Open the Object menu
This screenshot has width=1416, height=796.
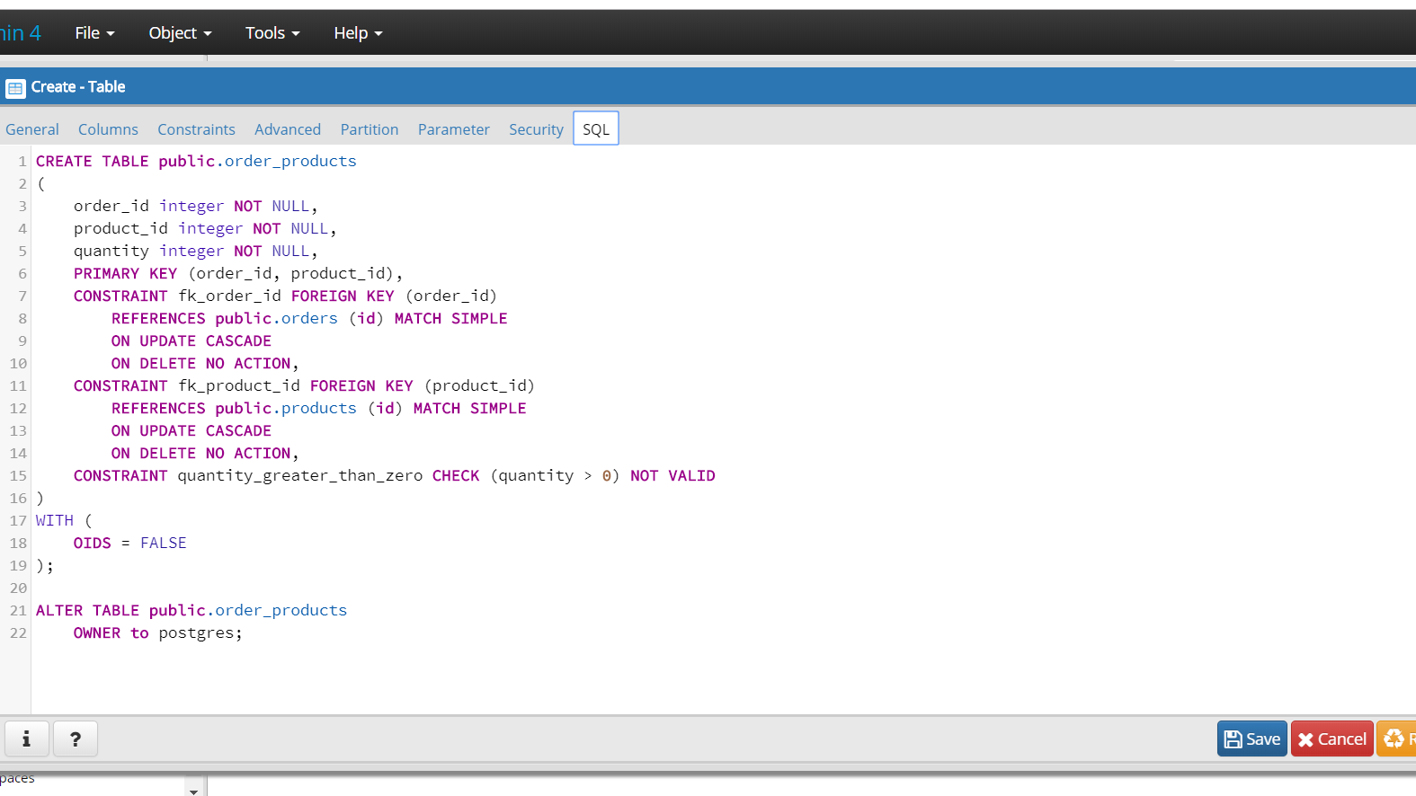[180, 33]
